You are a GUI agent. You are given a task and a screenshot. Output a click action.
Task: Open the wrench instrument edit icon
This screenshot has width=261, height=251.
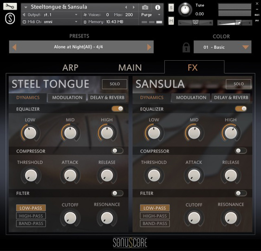click(10, 6)
